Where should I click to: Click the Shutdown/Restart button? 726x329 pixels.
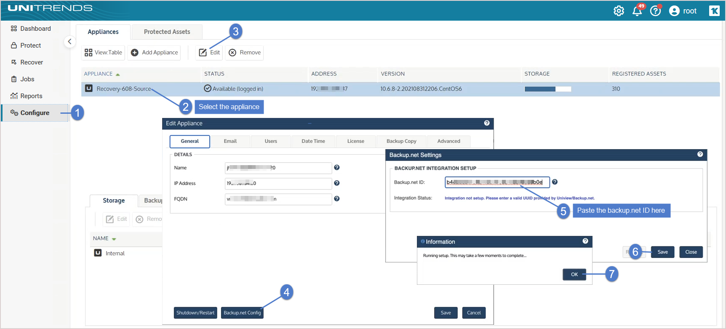(195, 313)
